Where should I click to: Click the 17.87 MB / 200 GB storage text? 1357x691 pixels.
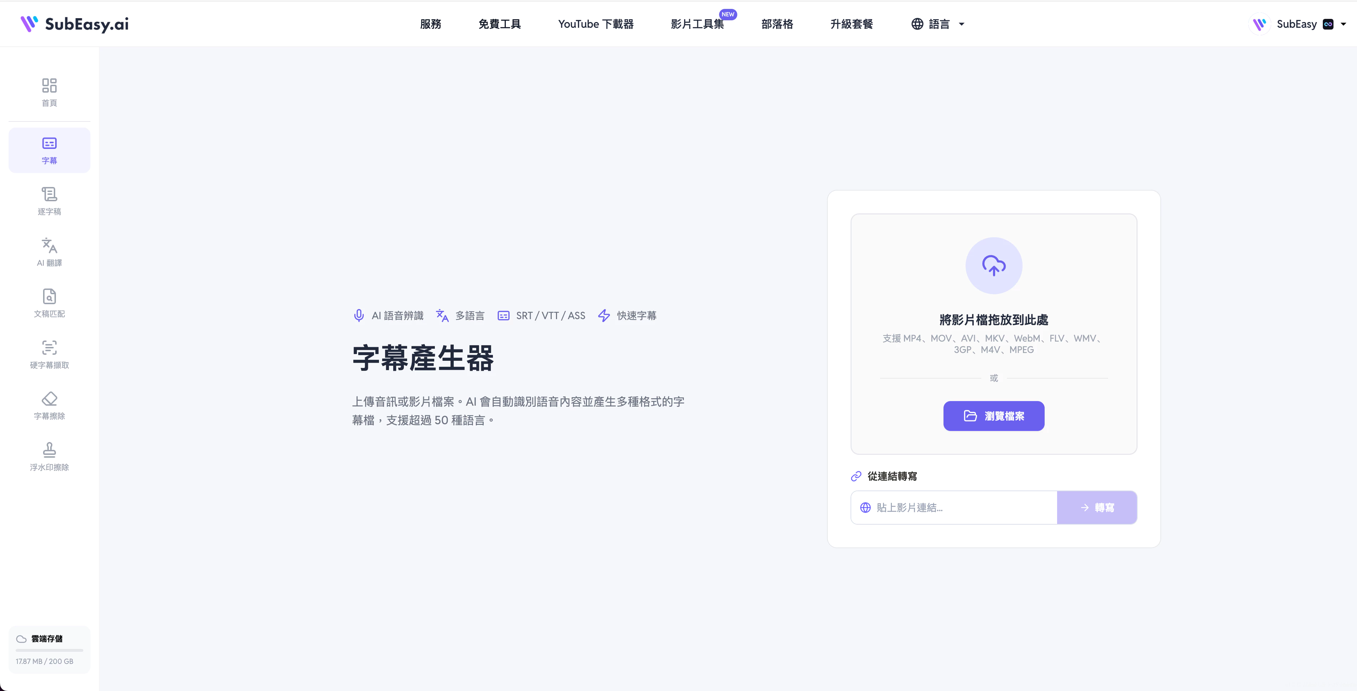tap(45, 661)
